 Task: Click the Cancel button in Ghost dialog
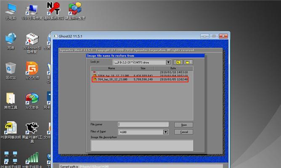pyautogui.click(x=184, y=132)
